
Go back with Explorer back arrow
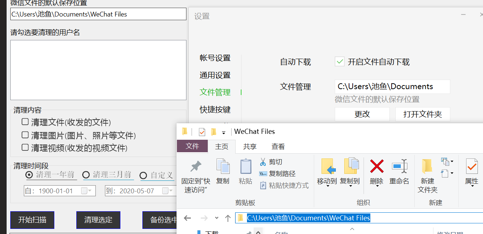[188, 218]
